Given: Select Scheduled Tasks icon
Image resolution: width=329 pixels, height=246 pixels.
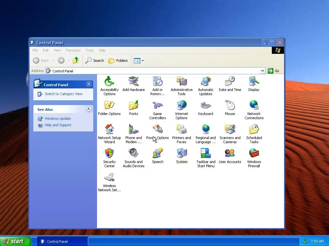Looking at the screenshot, I should coord(254,129).
